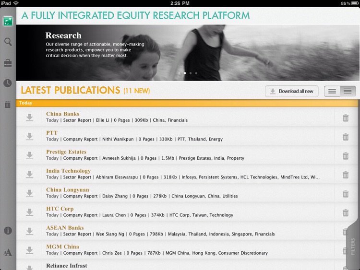Download the Prestige Estates report
Screen dimensions: 360x270
(29, 155)
